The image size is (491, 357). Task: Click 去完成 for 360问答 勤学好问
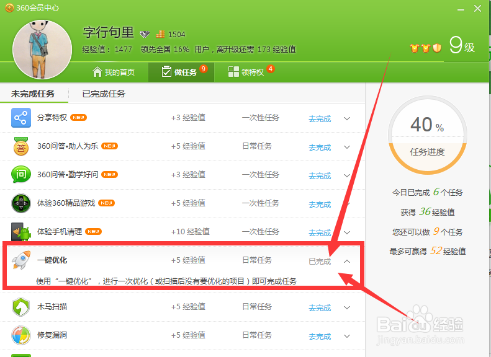(x=320, y=175)
